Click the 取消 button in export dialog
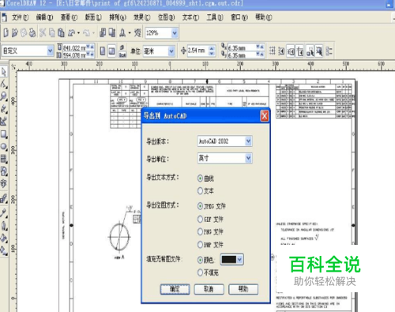 pyautogui.click(x=209, y=289)
